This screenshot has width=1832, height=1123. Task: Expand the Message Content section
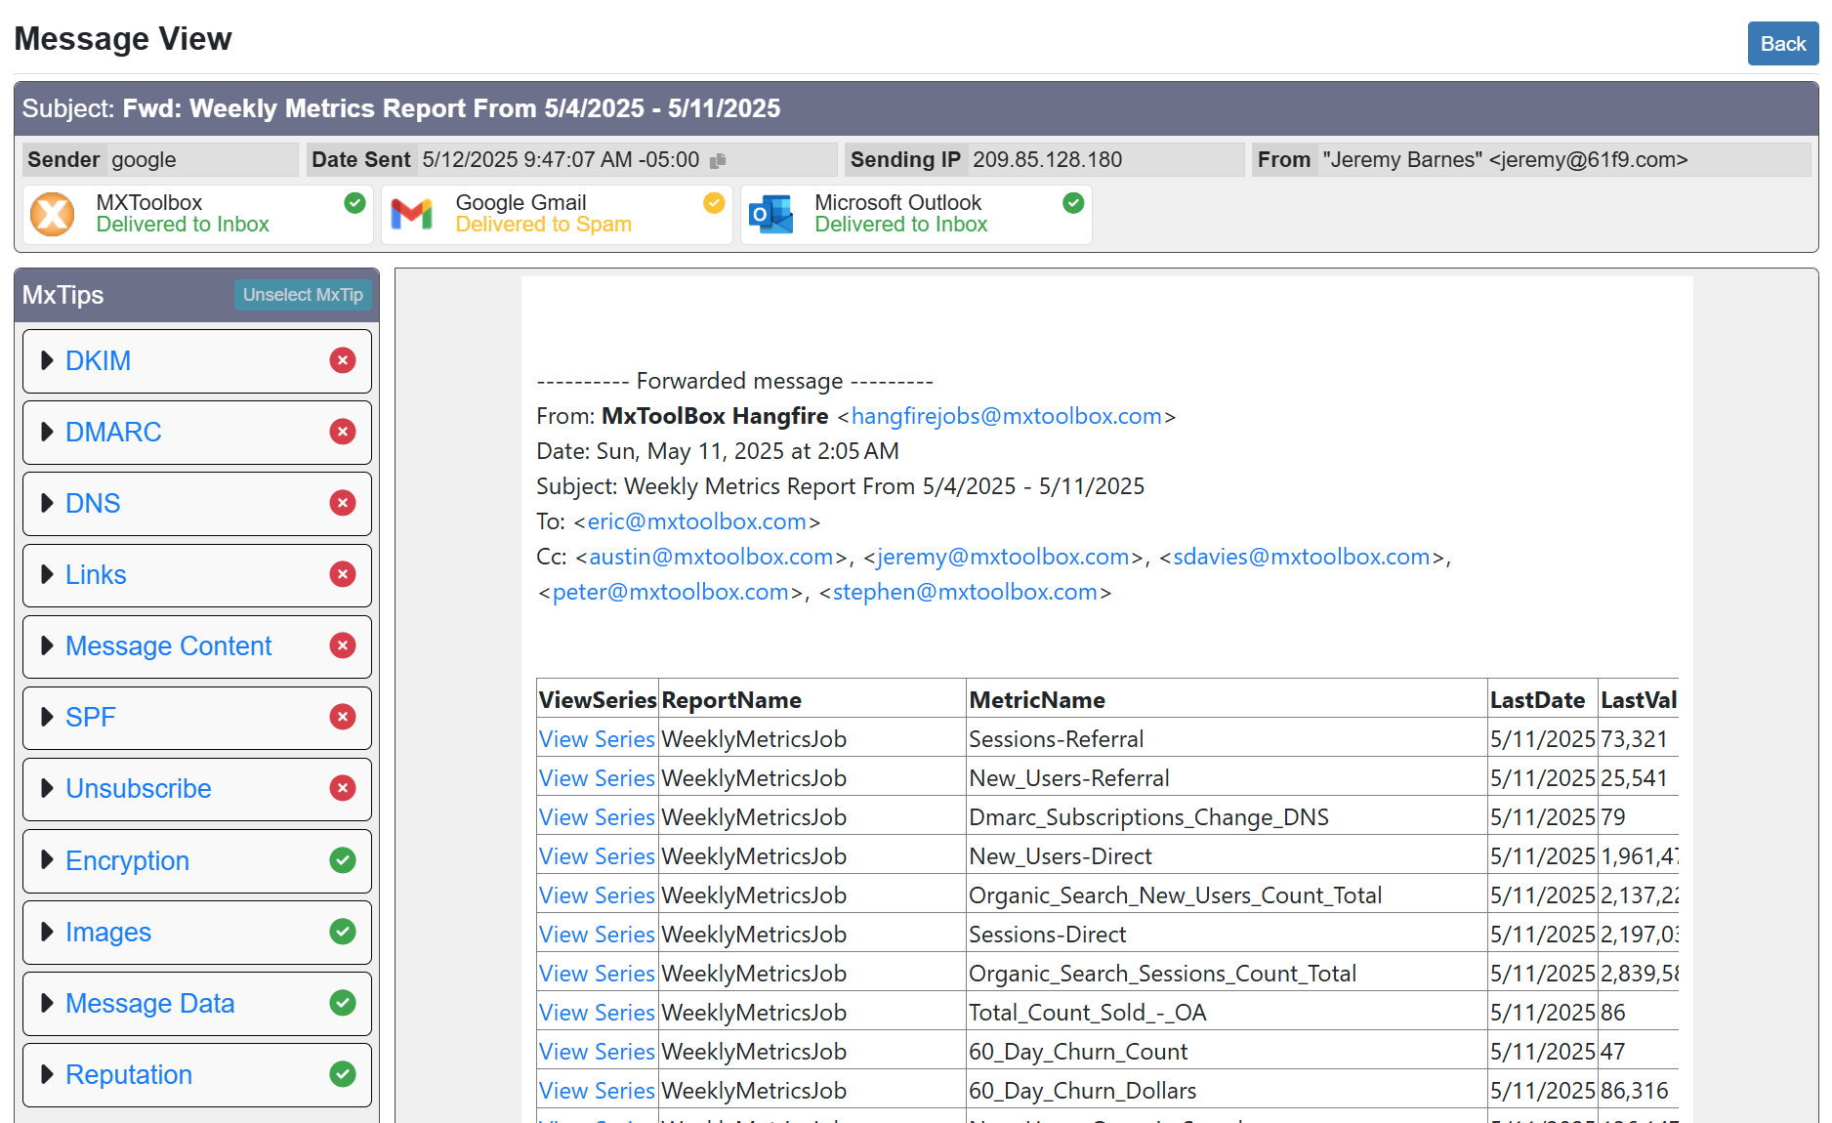pyautogui.click(x=168, y=645)
